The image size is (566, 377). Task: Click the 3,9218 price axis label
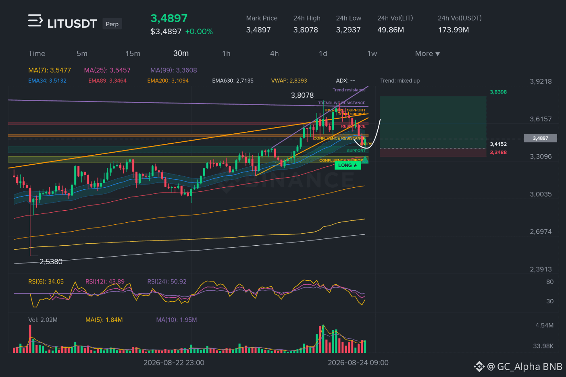click(541, 81)
